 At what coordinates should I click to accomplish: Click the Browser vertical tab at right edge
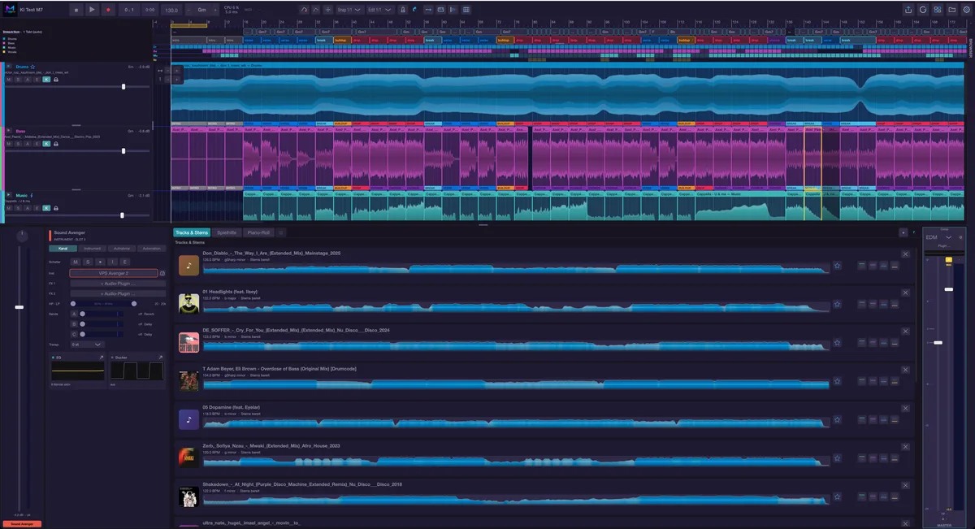tap(971, 47)
